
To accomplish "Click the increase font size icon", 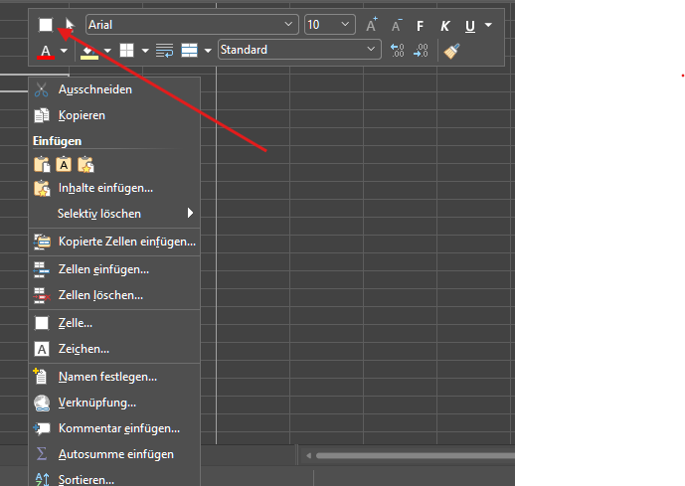I will 372,25.
